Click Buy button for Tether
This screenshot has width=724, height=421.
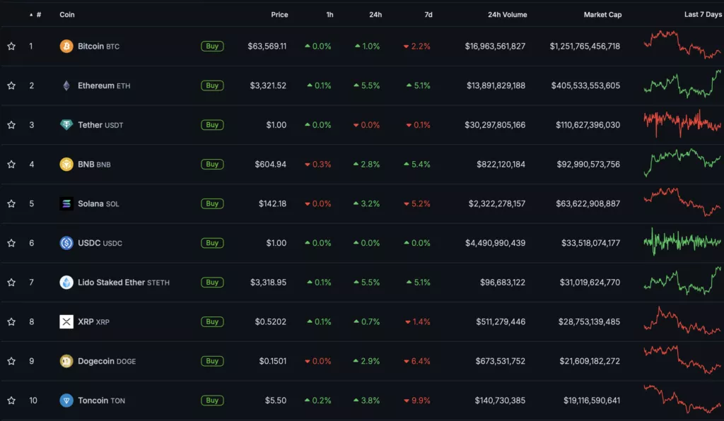click(x=212, y=124)
